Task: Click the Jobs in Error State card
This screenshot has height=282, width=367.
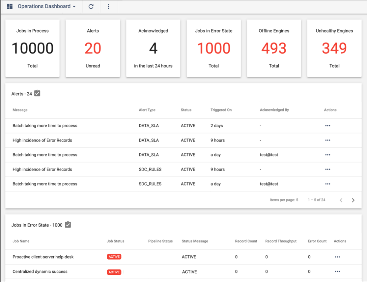Action: 214,48
